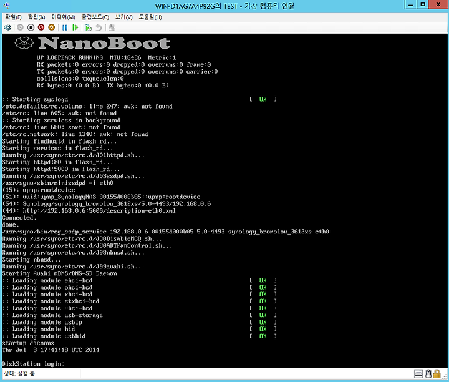Click the 'Connected.' console line

[x=19, y=218]
